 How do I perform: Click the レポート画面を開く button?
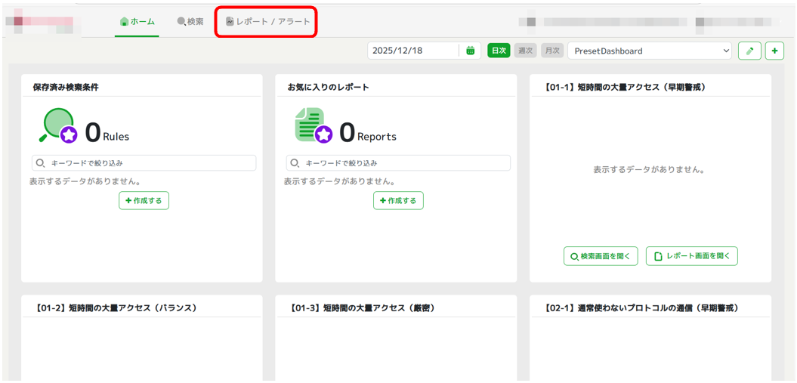[692, 256]
